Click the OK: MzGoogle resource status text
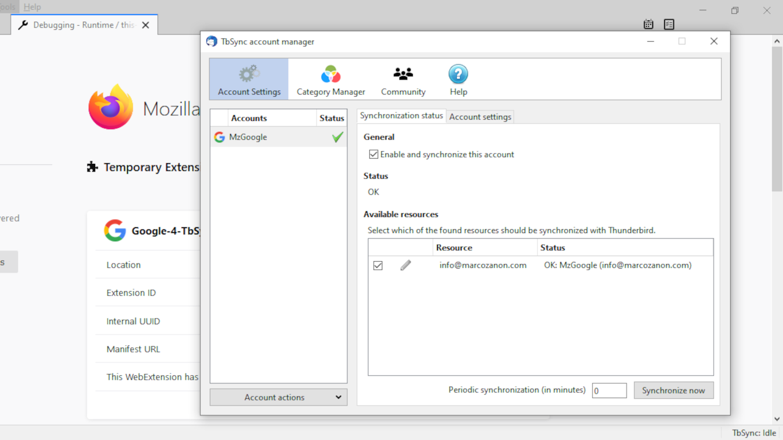783x440 pixels. (x=618, y=265)
